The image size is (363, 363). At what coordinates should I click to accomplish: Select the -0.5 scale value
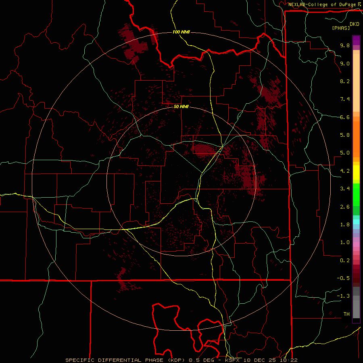[343, 278]
